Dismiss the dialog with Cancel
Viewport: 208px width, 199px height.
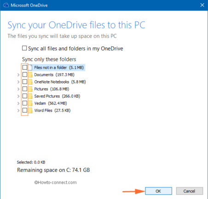(190, 191)
